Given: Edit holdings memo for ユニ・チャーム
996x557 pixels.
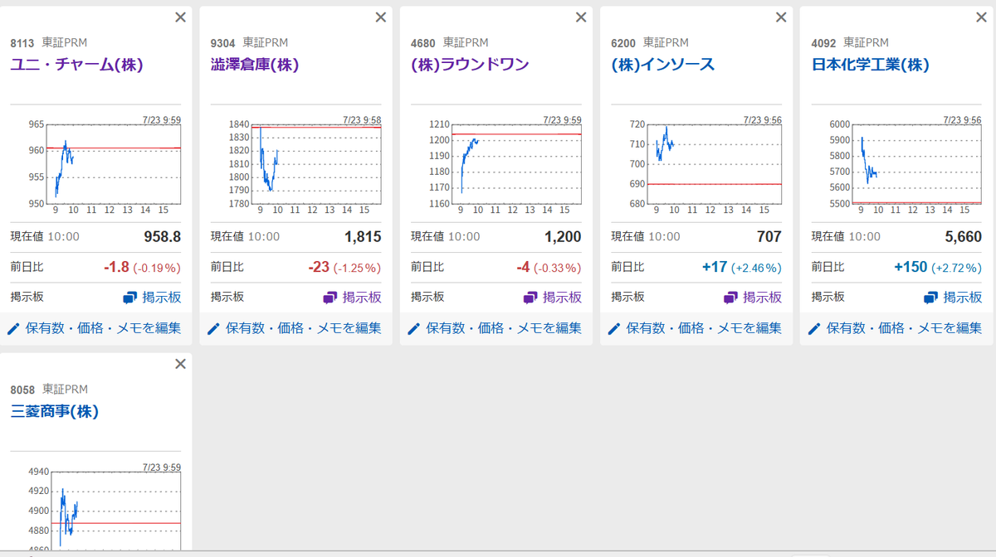Looking at the screenshot, I should point(95,328).
